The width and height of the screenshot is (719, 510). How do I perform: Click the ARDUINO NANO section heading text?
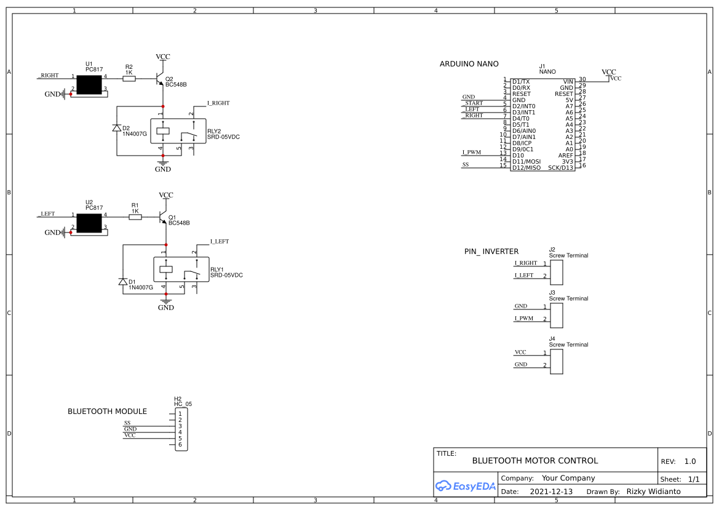tap(469, 63)
